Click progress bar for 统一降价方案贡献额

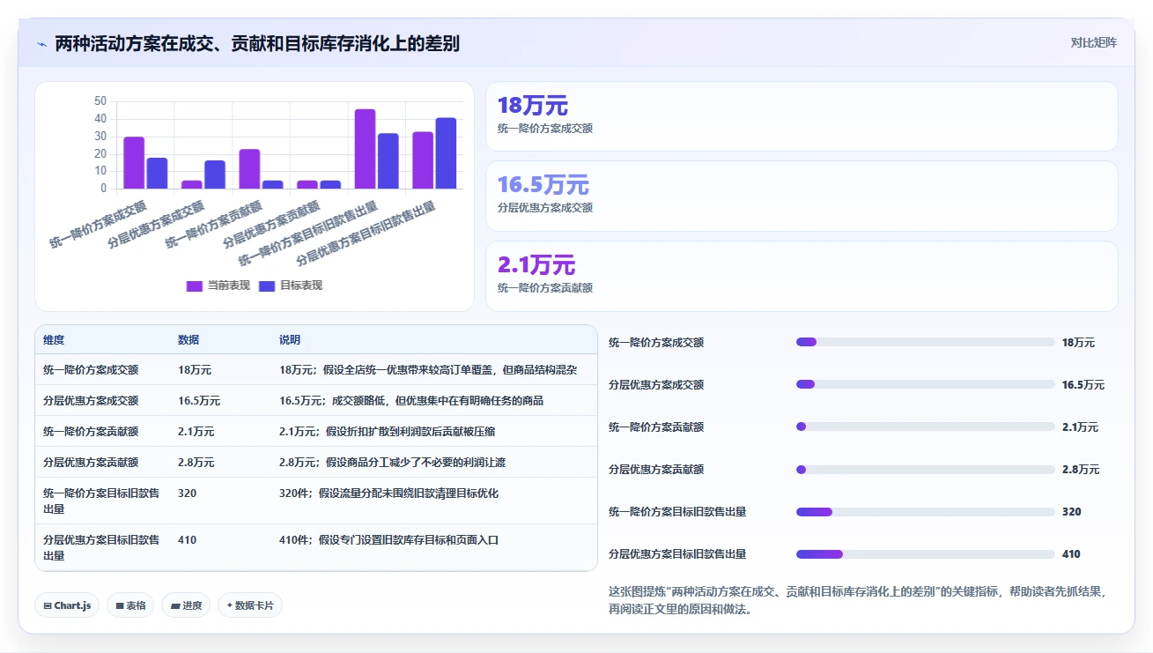[925, 427]
